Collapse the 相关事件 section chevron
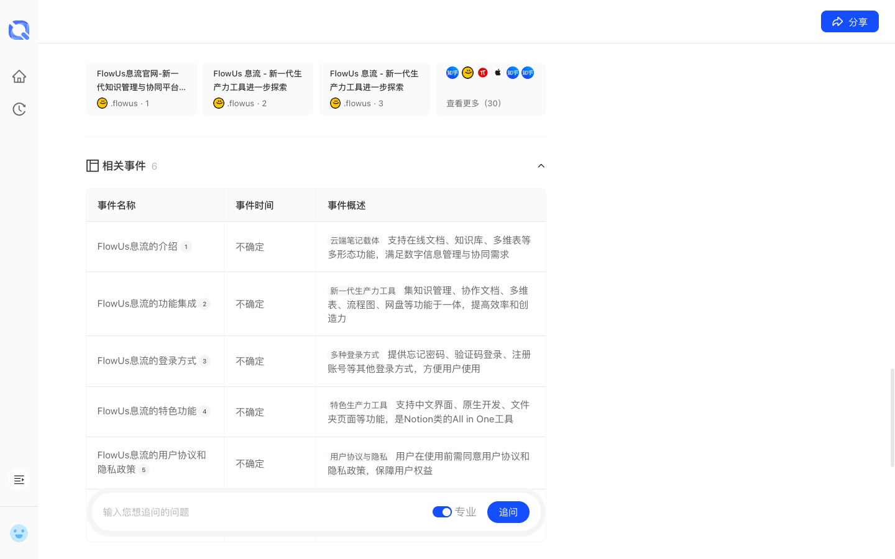 541,166
